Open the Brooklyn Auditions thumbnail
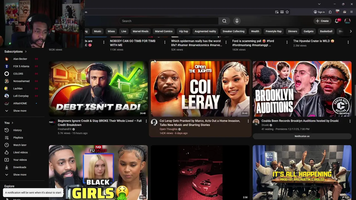The width and height of the screenshot is (356, 200). [302, 89]
